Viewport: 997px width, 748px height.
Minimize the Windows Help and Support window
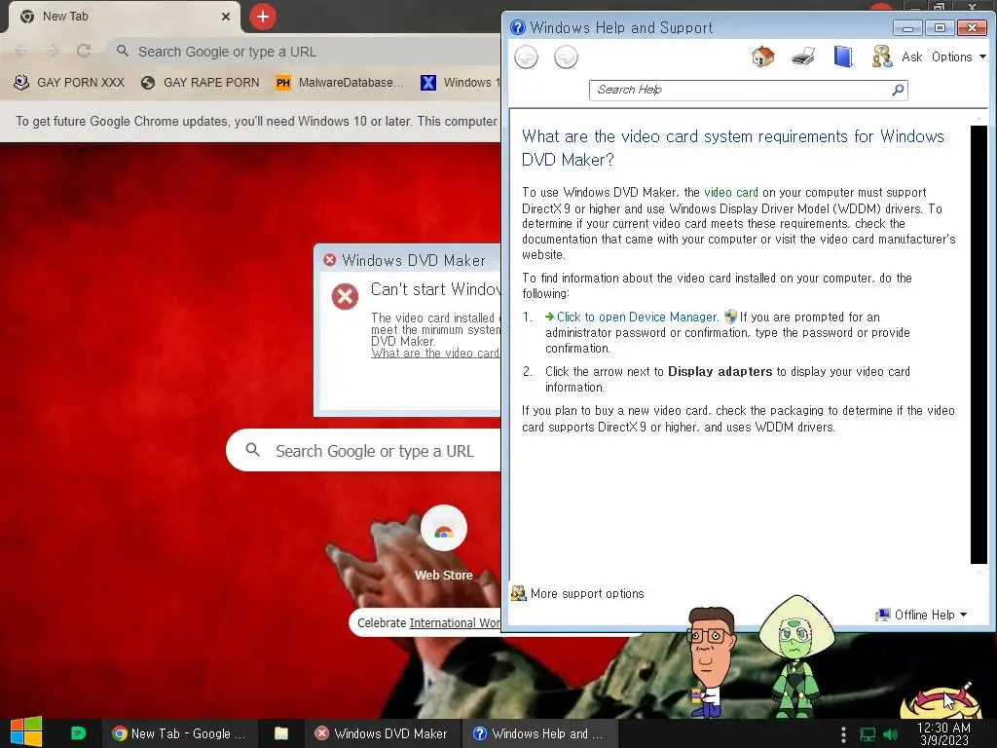click(907, 28)
